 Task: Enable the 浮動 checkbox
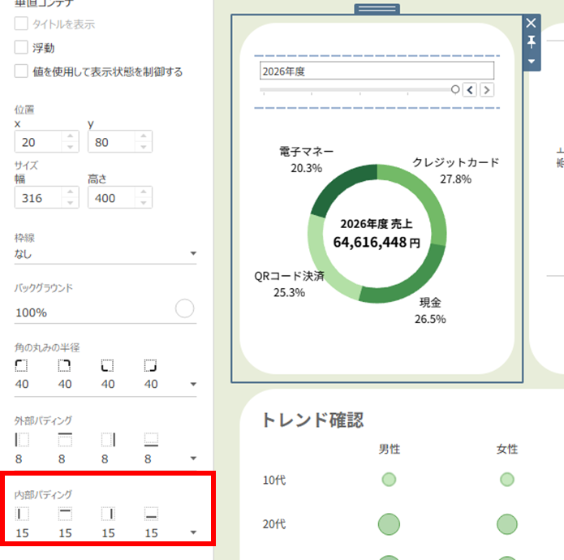(x=22, y=48)
